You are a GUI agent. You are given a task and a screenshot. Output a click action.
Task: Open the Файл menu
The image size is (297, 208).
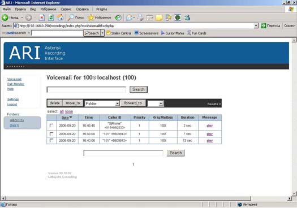pos(7,9)
